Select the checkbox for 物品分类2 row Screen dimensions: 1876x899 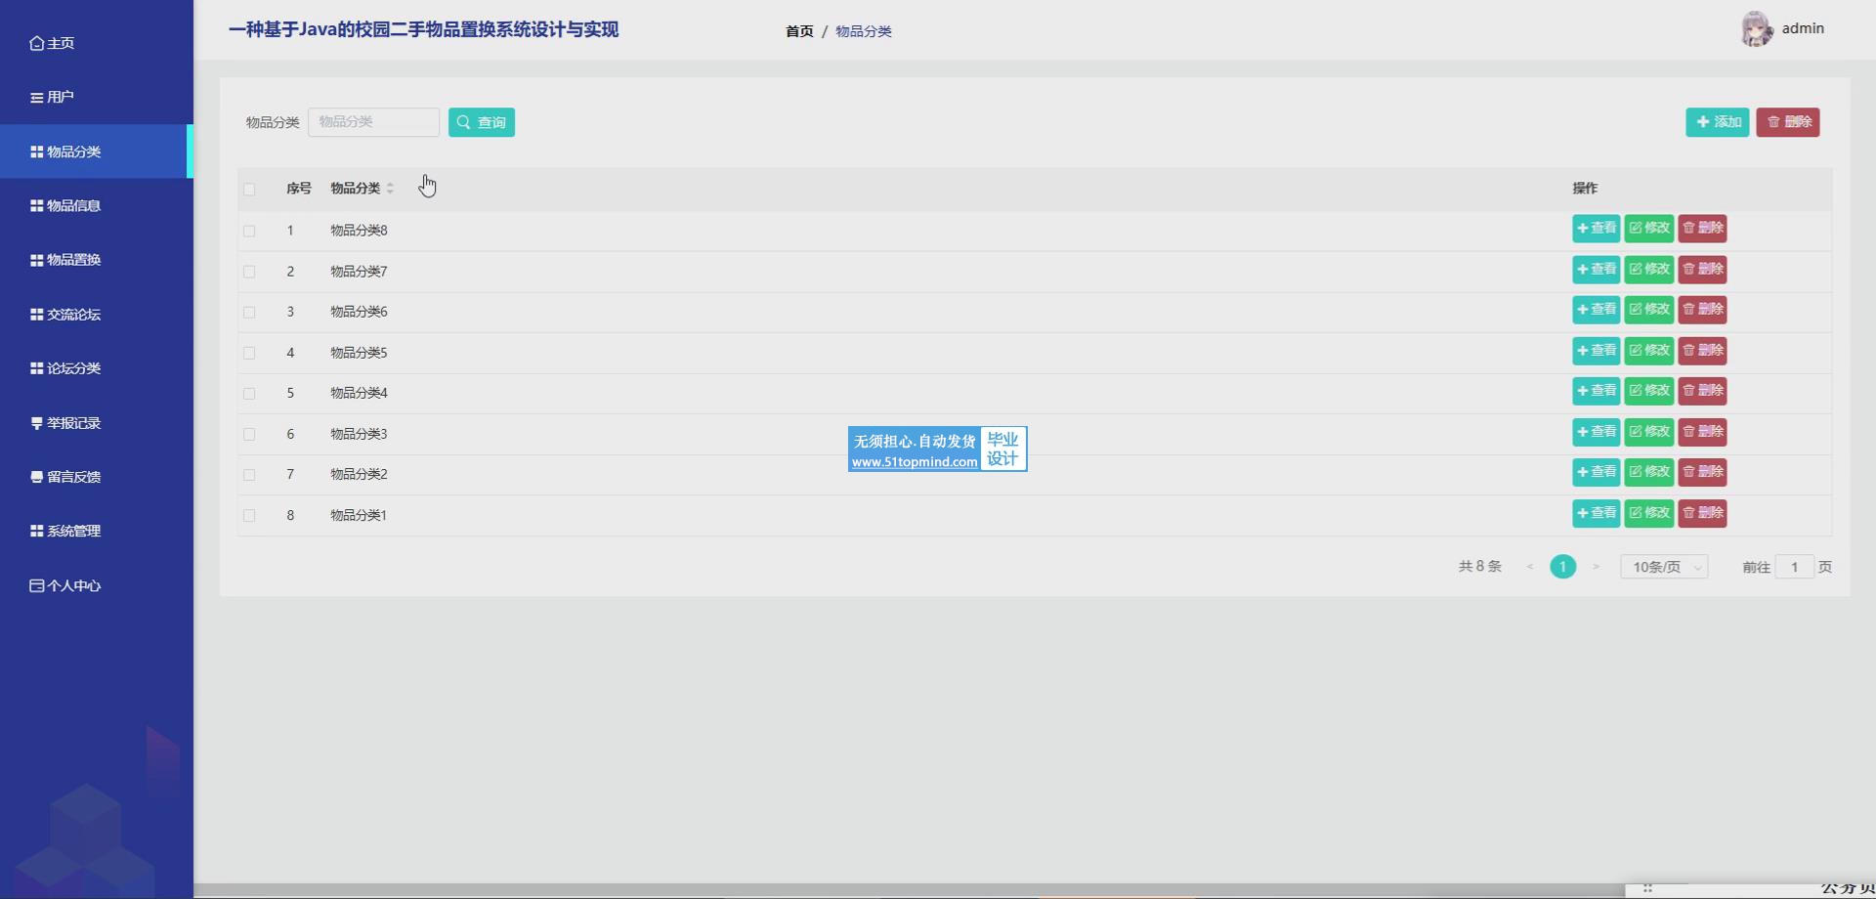click(249, 475)
